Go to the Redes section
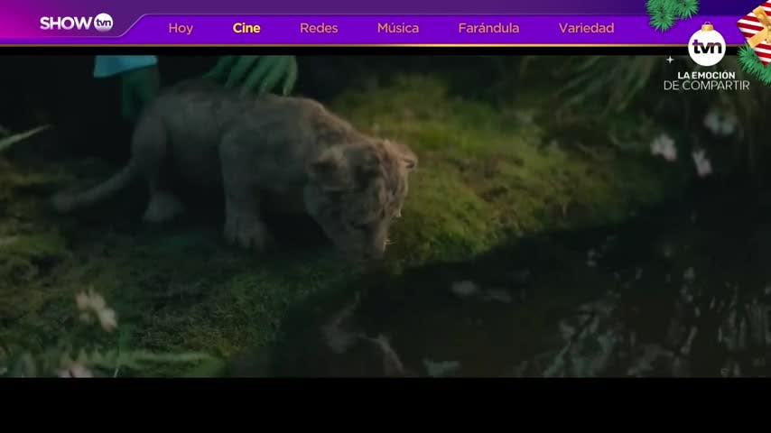The width and height of the screenshot is (771, 433). [319, 28]
